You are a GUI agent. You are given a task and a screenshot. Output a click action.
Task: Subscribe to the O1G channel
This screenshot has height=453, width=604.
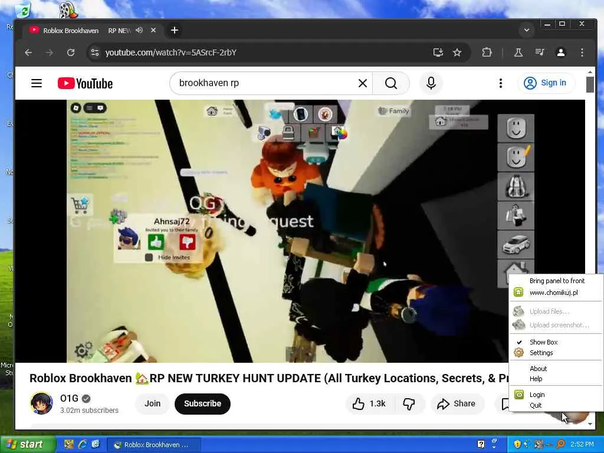click(x=203, y=403)
